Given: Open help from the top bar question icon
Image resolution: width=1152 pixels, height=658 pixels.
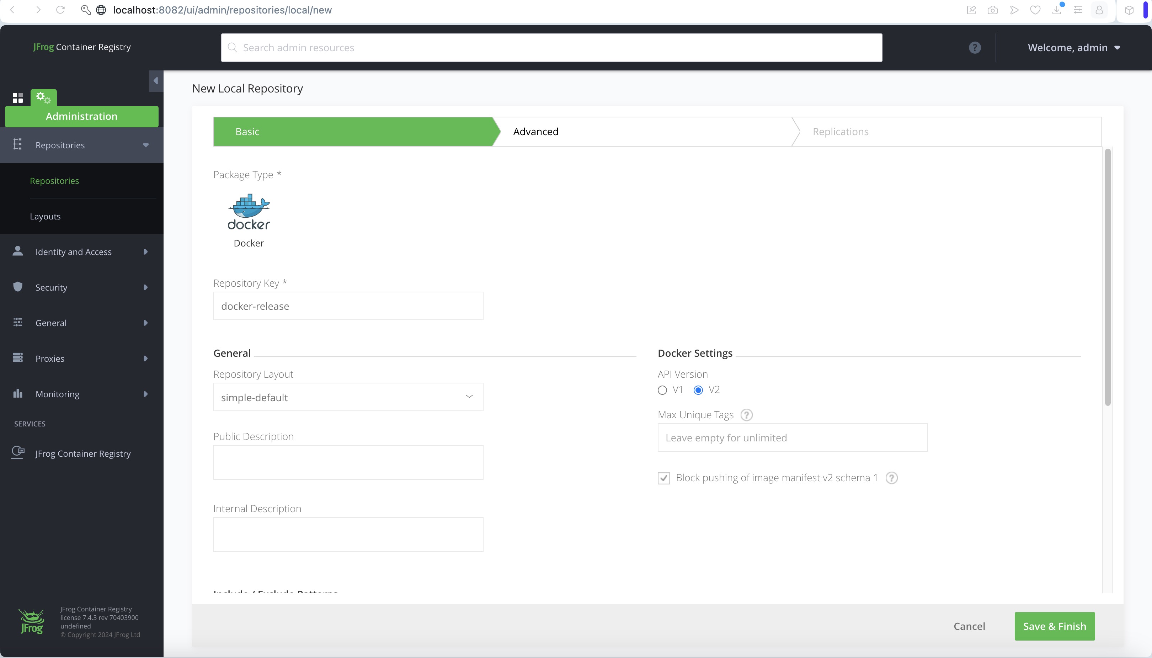Looking at the screenshot, I should pos(975,47).
